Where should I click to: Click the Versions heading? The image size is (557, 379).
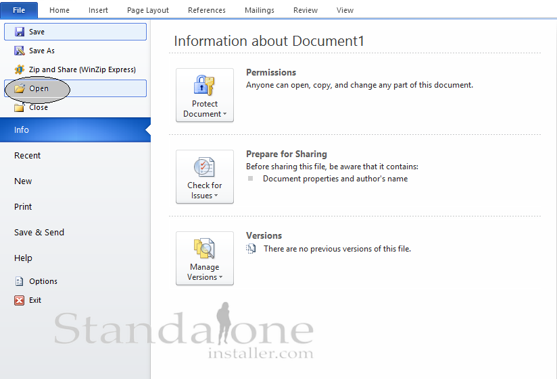coord(264,235)
